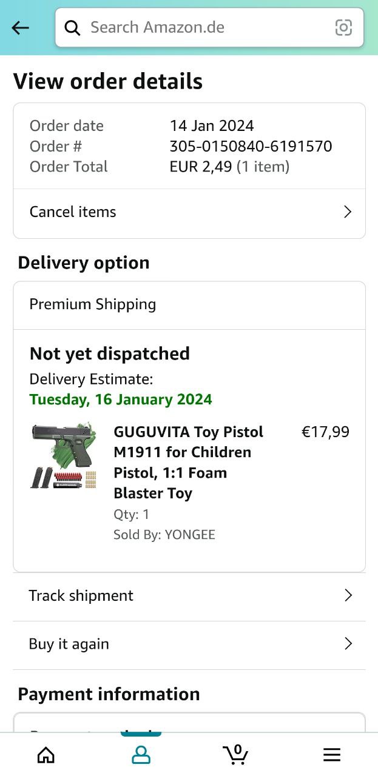The image size is (378, 776).
Task: Tap the Premium Shipping delivery option
Action: tap(93, 304)
